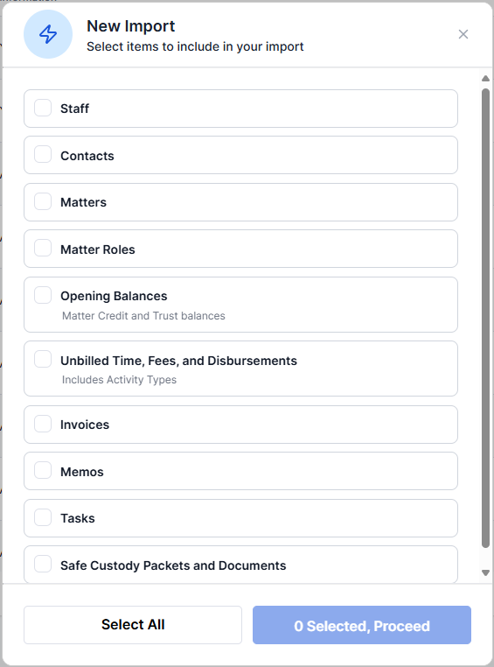Screen dimensions: 494x667
Task: Enable the Contacts checkbox
Action: click(x=43, y=154)
